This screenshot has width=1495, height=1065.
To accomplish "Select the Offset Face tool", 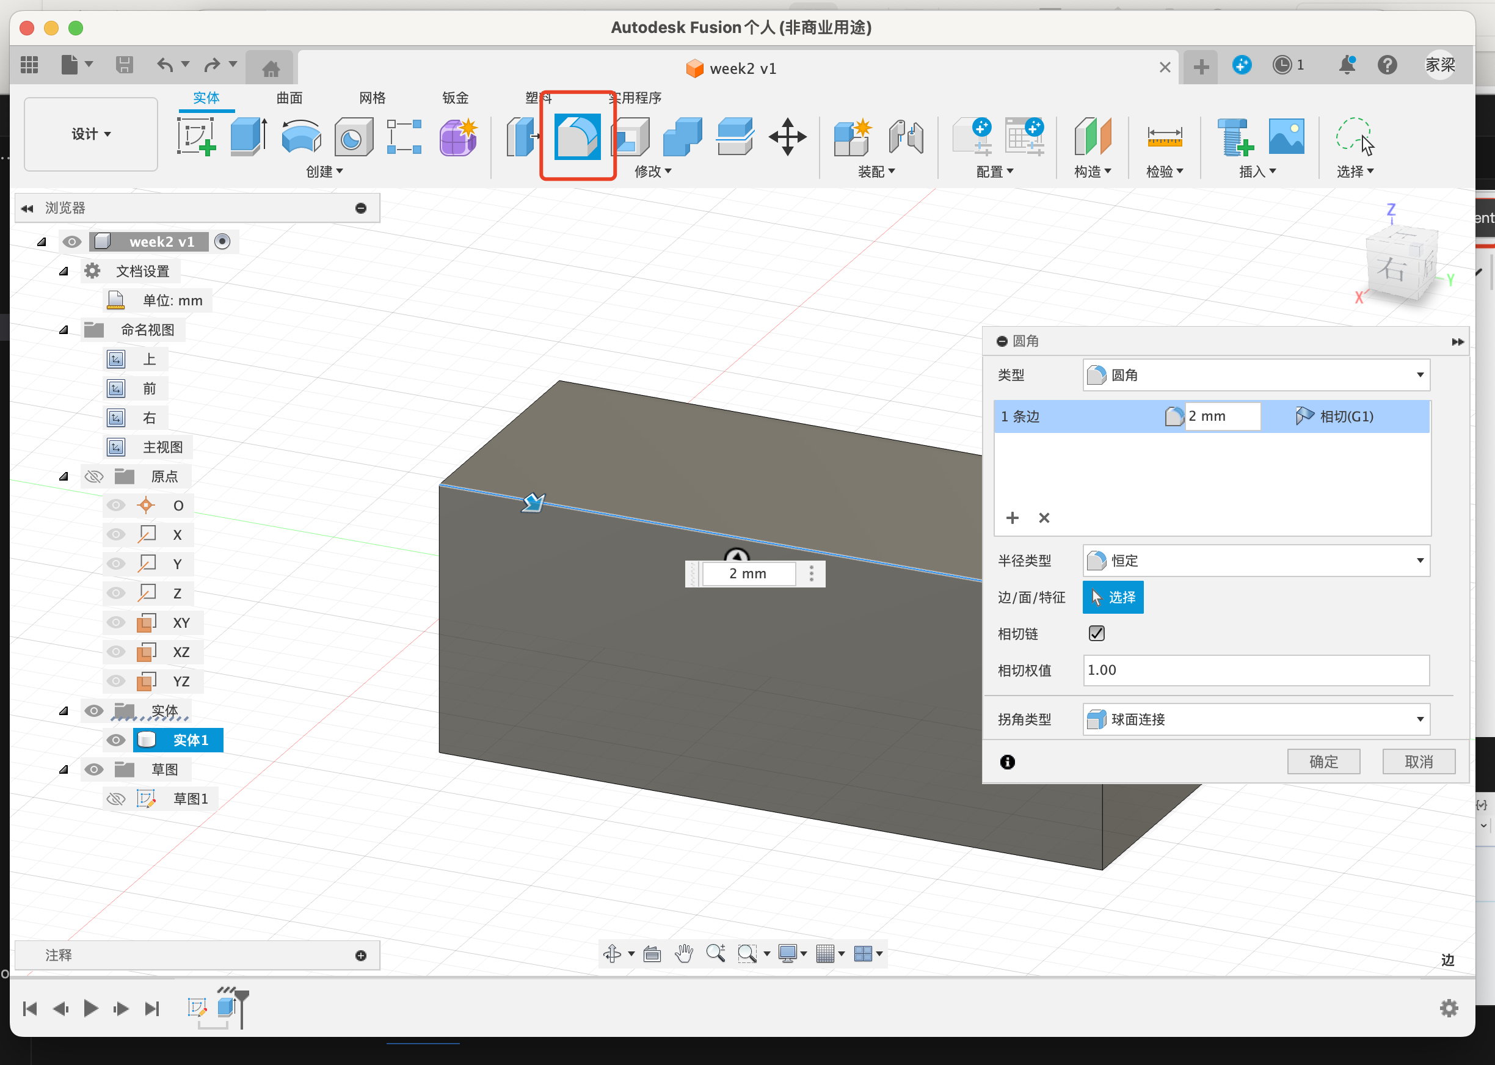I will point(735,136).
